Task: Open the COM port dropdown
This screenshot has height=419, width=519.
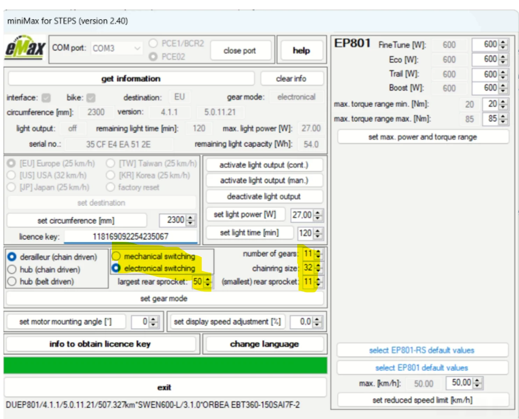Action: coord(116,48)
